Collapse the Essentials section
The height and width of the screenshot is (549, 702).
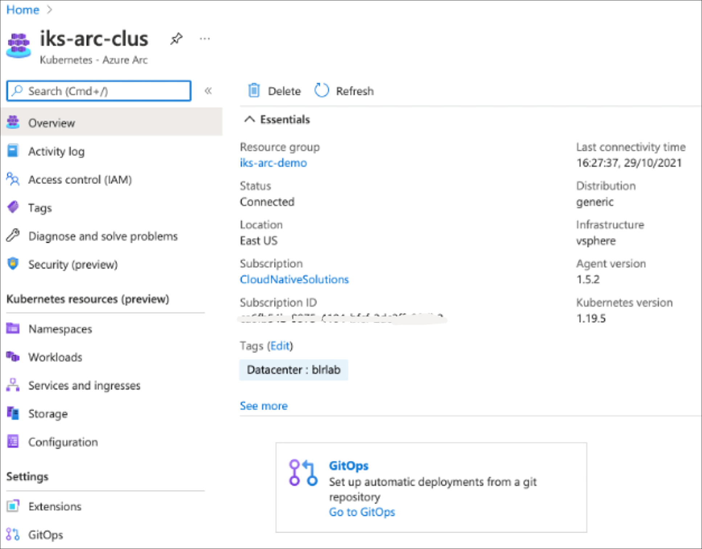(x=249, y=119)
